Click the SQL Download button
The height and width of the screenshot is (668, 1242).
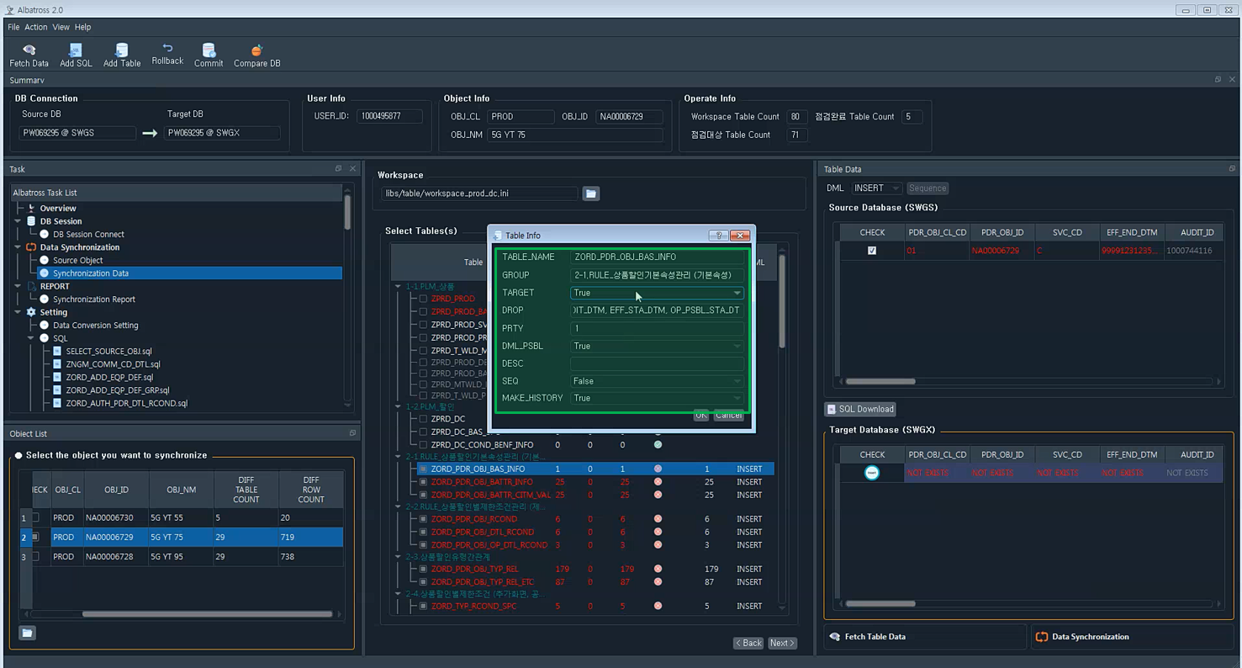point(860,409)
